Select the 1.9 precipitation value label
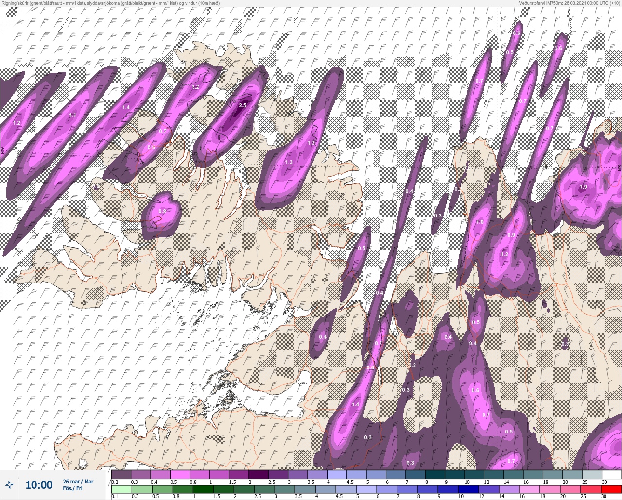 pyautogui.click(x=583, y=187)
